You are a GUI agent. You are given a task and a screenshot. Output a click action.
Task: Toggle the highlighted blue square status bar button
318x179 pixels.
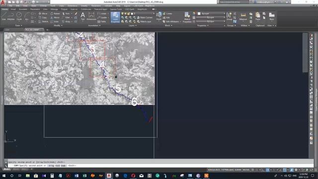285,170
